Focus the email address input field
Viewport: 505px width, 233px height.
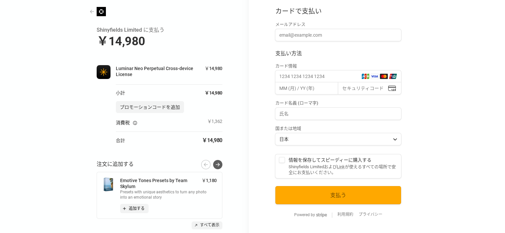click(x=338, y=35)
